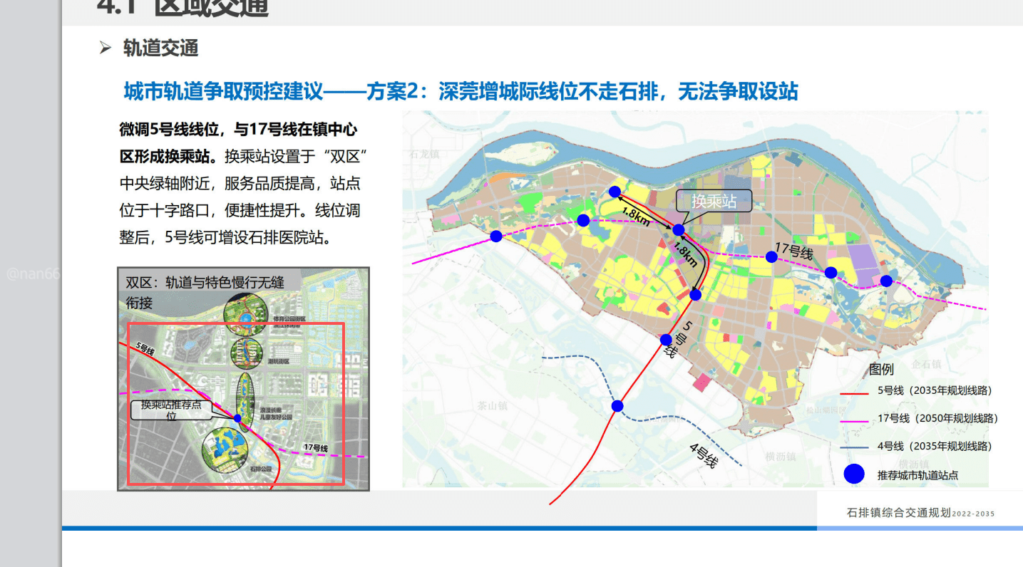Click the blue 城市轨道争取预控建议 title

461,91
